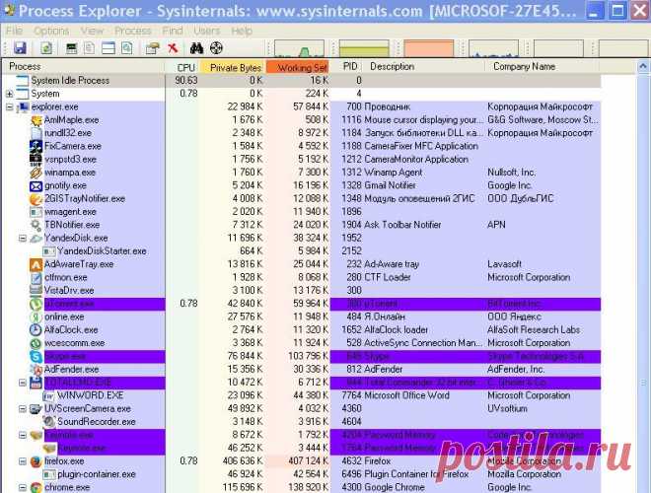Open the View menu
The image size is (651, 493).
[x=92, y=31]
